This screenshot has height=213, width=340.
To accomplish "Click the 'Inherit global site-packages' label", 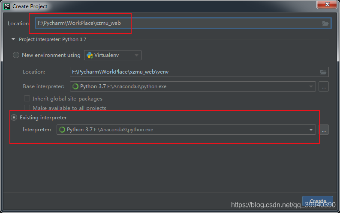I will pos(67,99).
